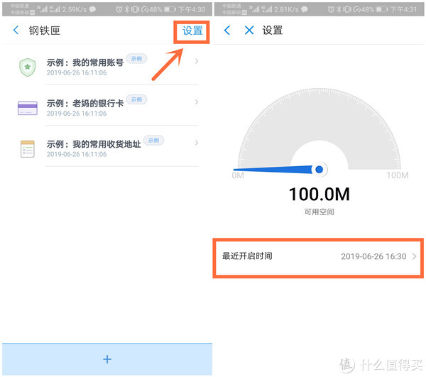This screenshot has width=426, height=377.
Task: Tap timestamp under 老妈的银行卡
Action: pyautogui.click(x=77, y=114)
